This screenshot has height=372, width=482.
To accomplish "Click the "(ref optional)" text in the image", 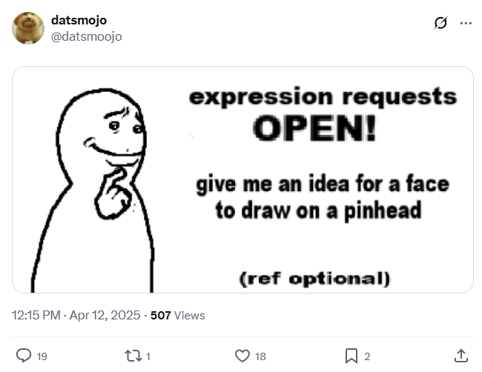I will (314, 279).
